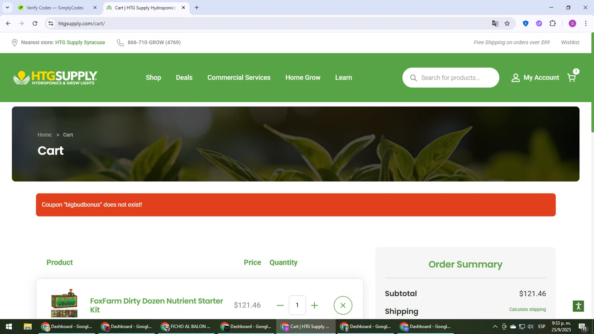Open Chrome three-dot menu
This screenshot has width=594, height=334.
tap(586, 23)
